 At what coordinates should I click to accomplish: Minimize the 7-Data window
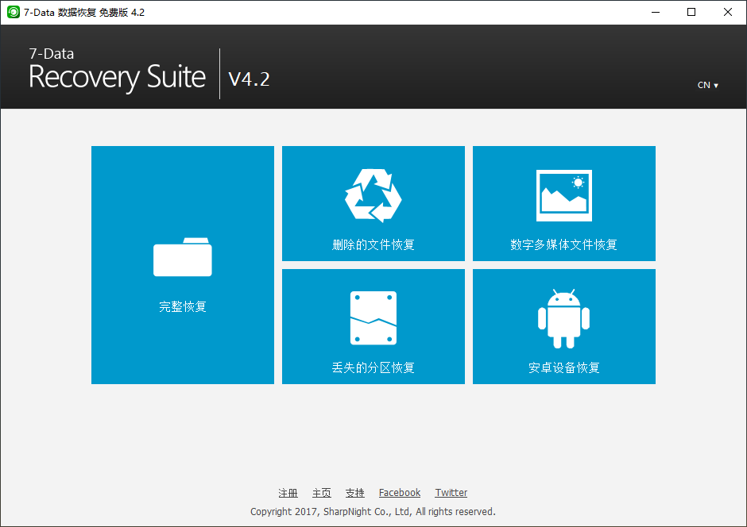[x=656, y=13]
